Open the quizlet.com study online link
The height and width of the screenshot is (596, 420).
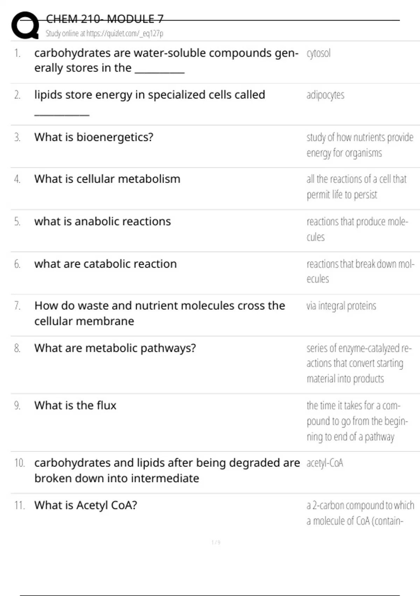pyautogui.click(x=104, y=34)
